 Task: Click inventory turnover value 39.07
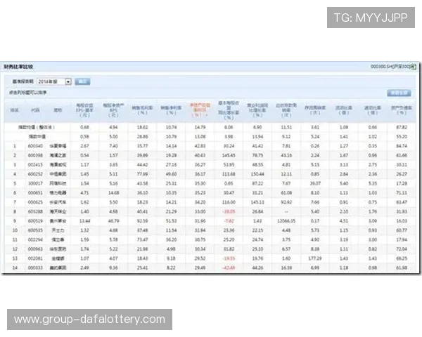coord(315,183)
